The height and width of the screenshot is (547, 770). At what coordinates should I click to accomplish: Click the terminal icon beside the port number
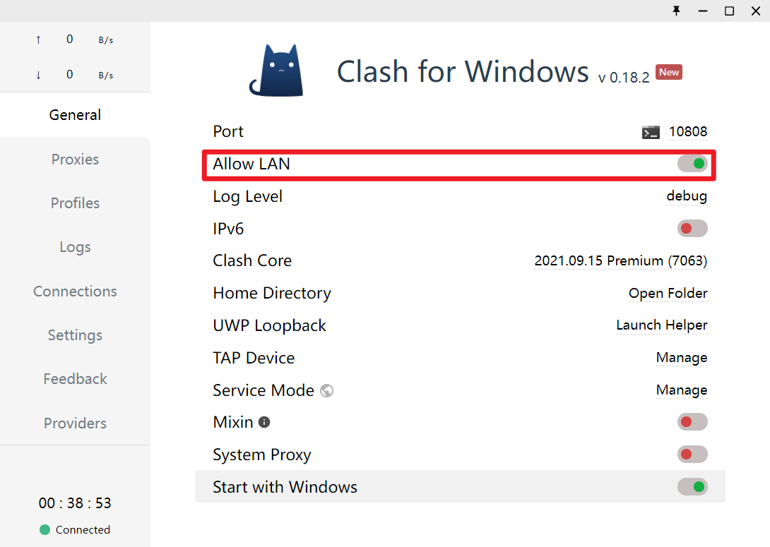click(651, 133)
